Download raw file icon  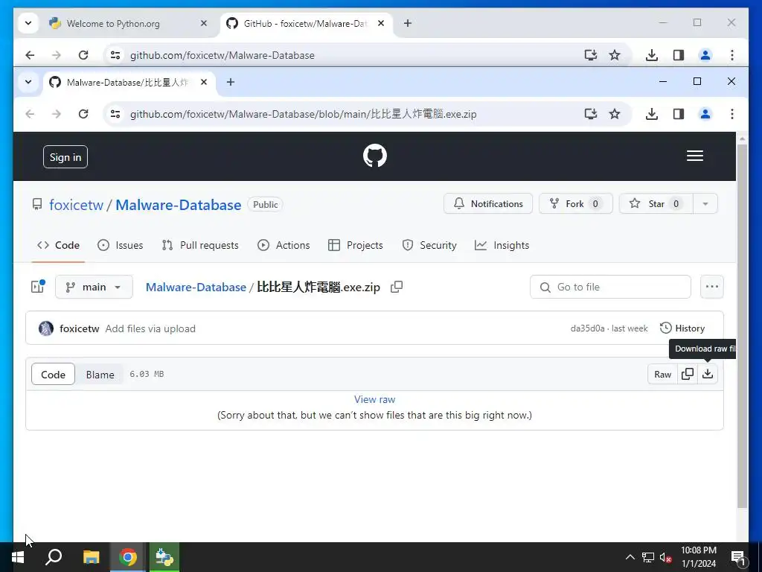[x=708, y=374]
